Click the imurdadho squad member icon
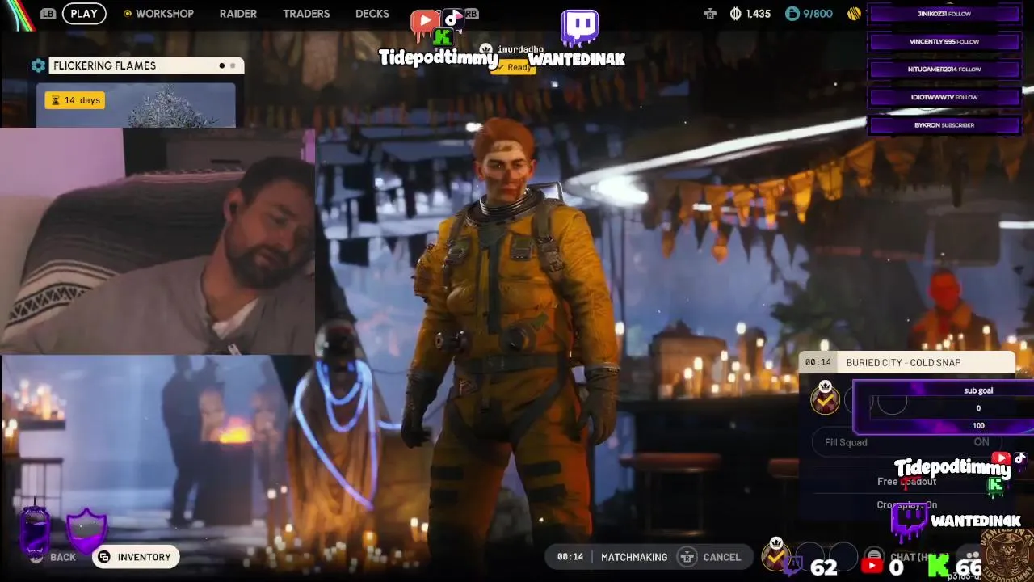This screenshot has height=582, width=1034. click(x=485, y=49)
